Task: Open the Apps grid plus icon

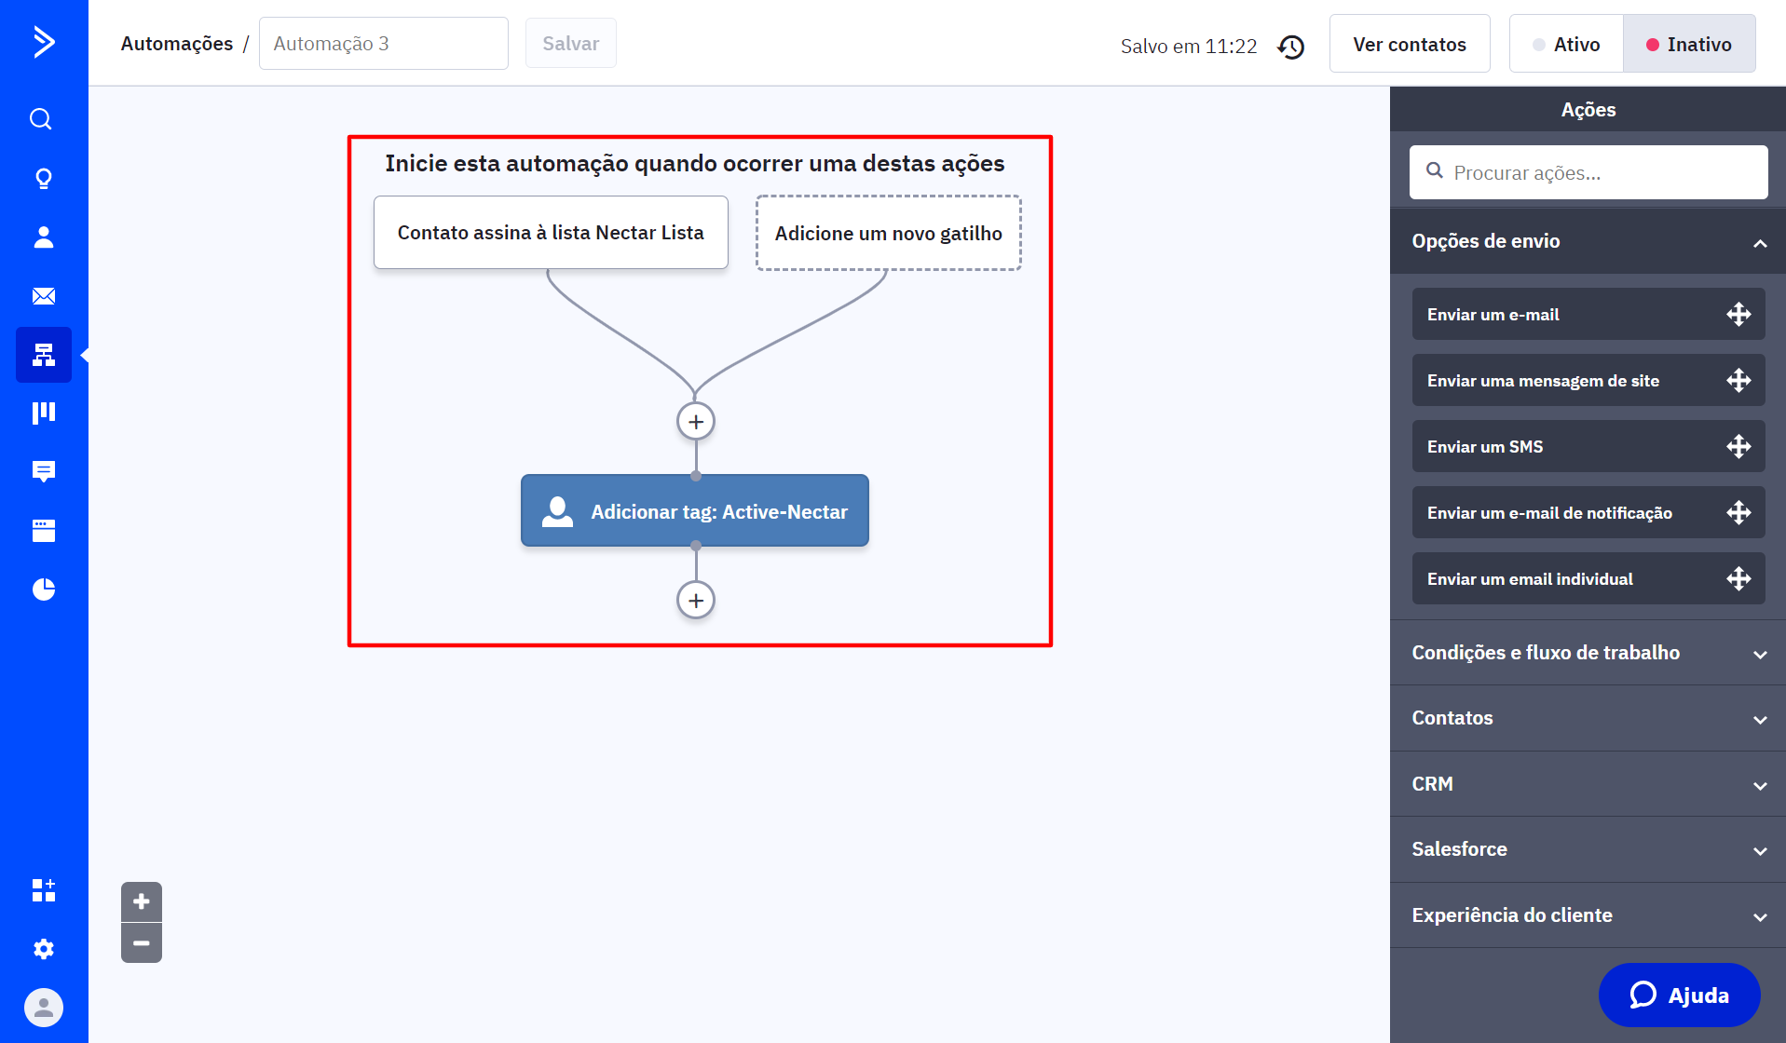Action: click(x=44, y=890)
